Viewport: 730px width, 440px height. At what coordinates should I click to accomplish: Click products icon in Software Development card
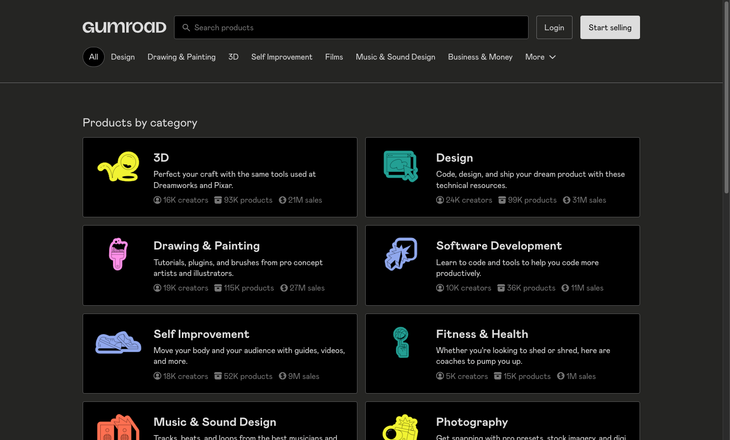point(501,288)
